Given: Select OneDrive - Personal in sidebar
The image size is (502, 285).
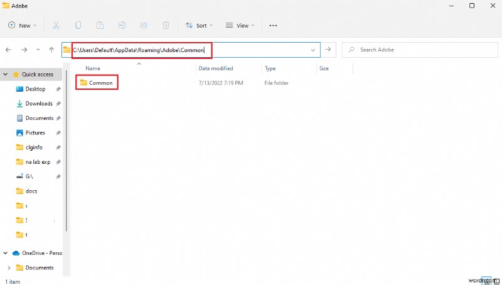Looking at the screenshot, I should pyautogui.click(x=41, y=253).
